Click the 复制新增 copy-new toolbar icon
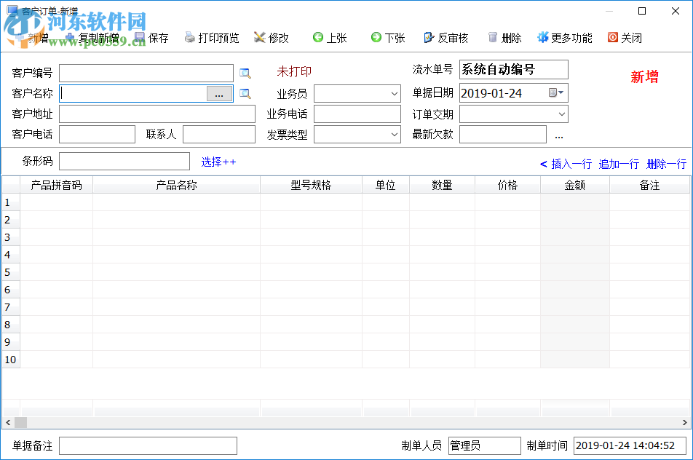The width and height of the screenshot is (693, 460). 87,37
